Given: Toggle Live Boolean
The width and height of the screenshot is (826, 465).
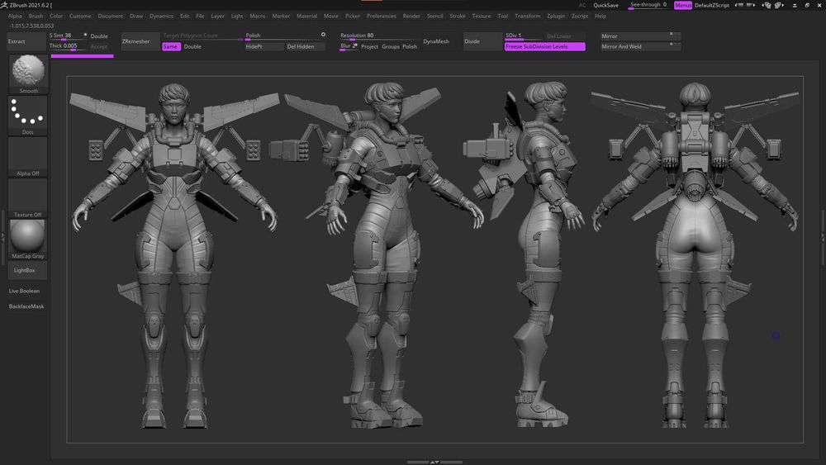Looking at the screenshot, I should click(24, 291).
